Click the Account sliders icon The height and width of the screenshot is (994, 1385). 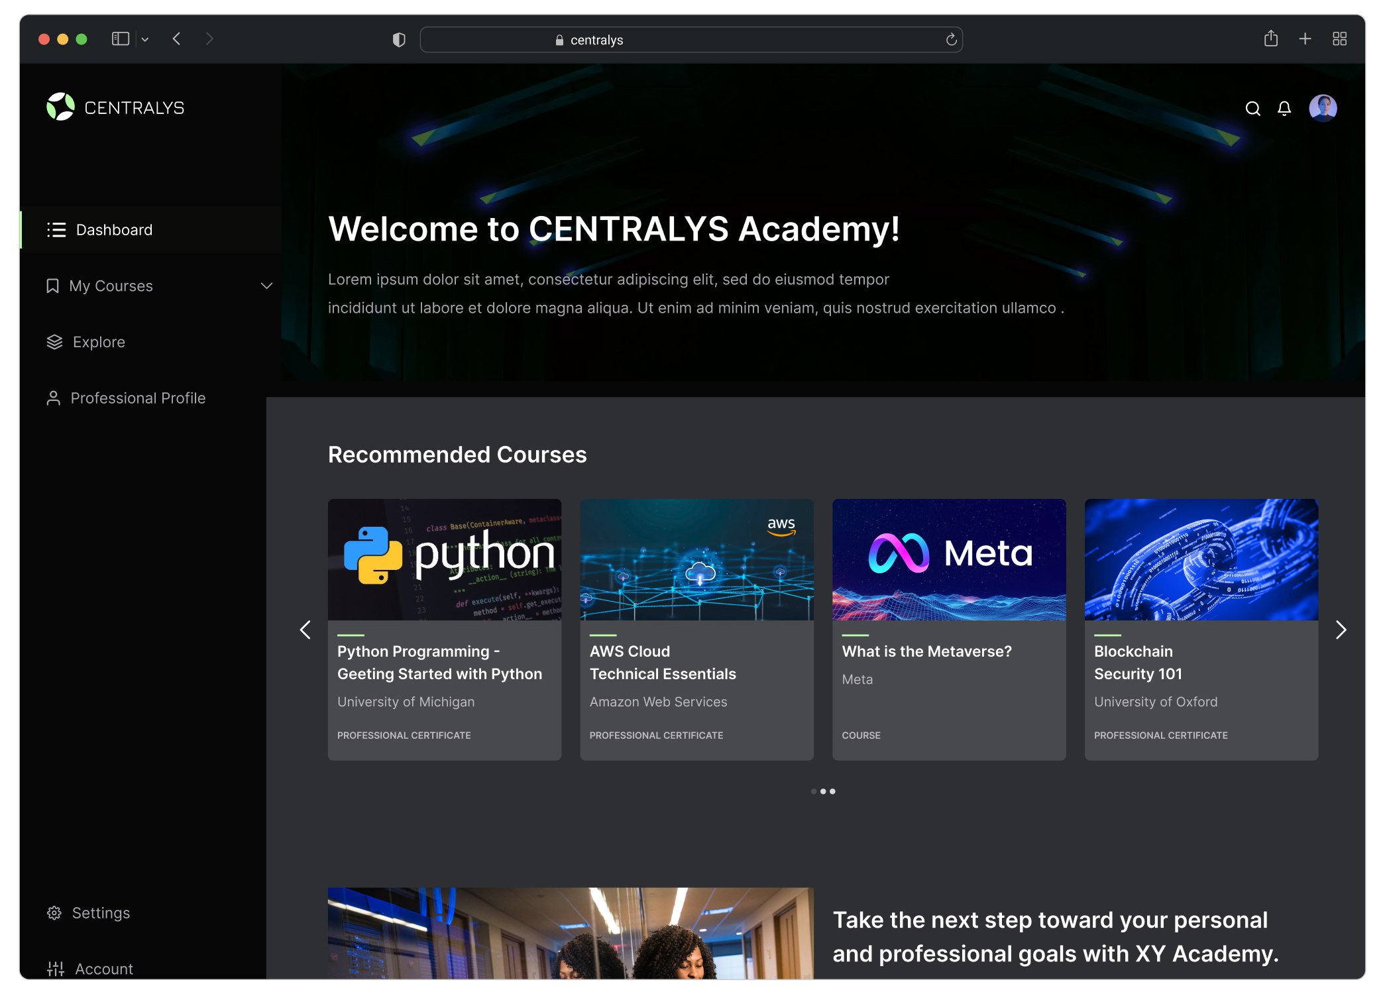(x=56, y=969)
